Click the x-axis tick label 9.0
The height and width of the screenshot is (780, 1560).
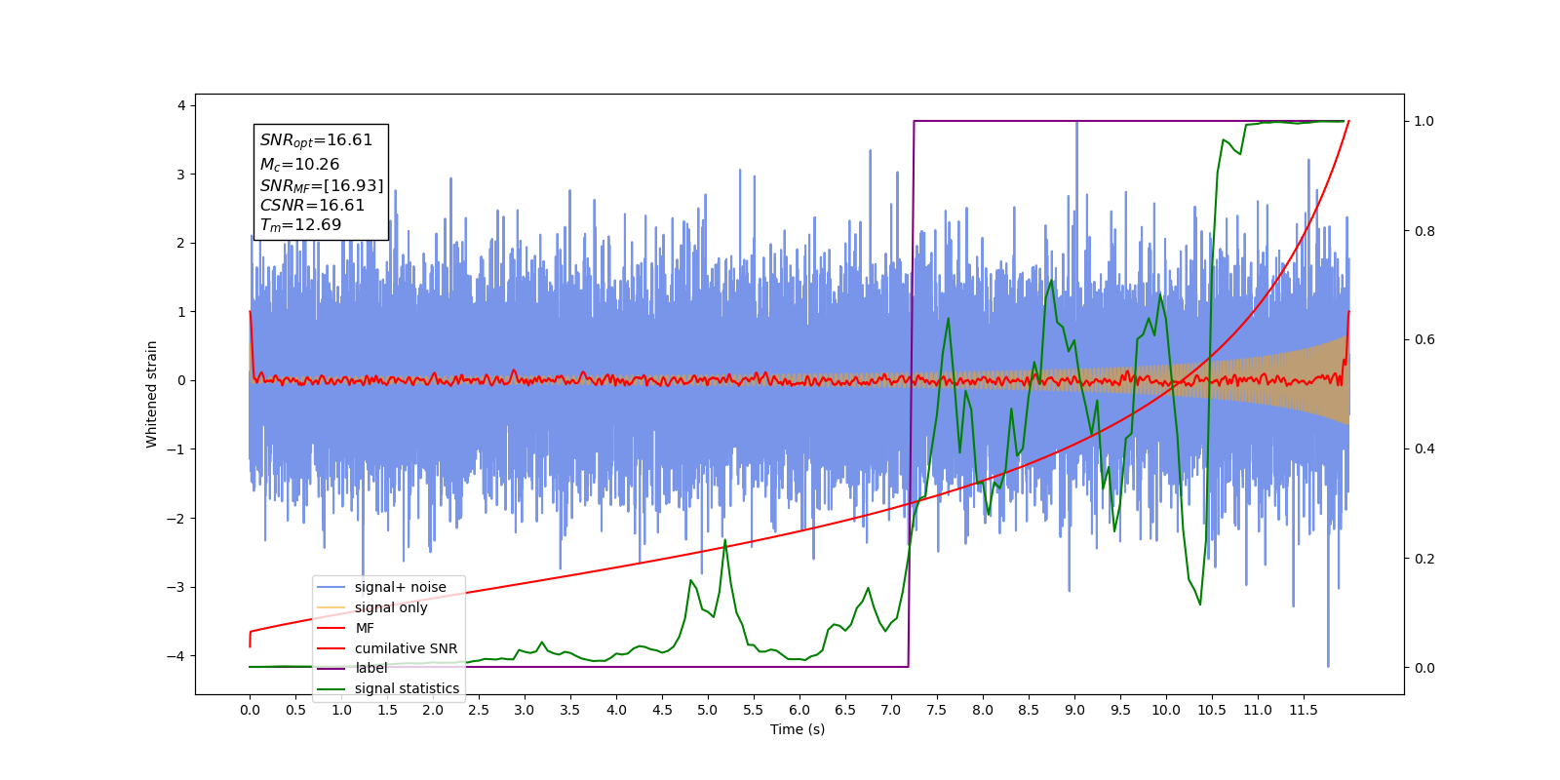[1074, 710]
